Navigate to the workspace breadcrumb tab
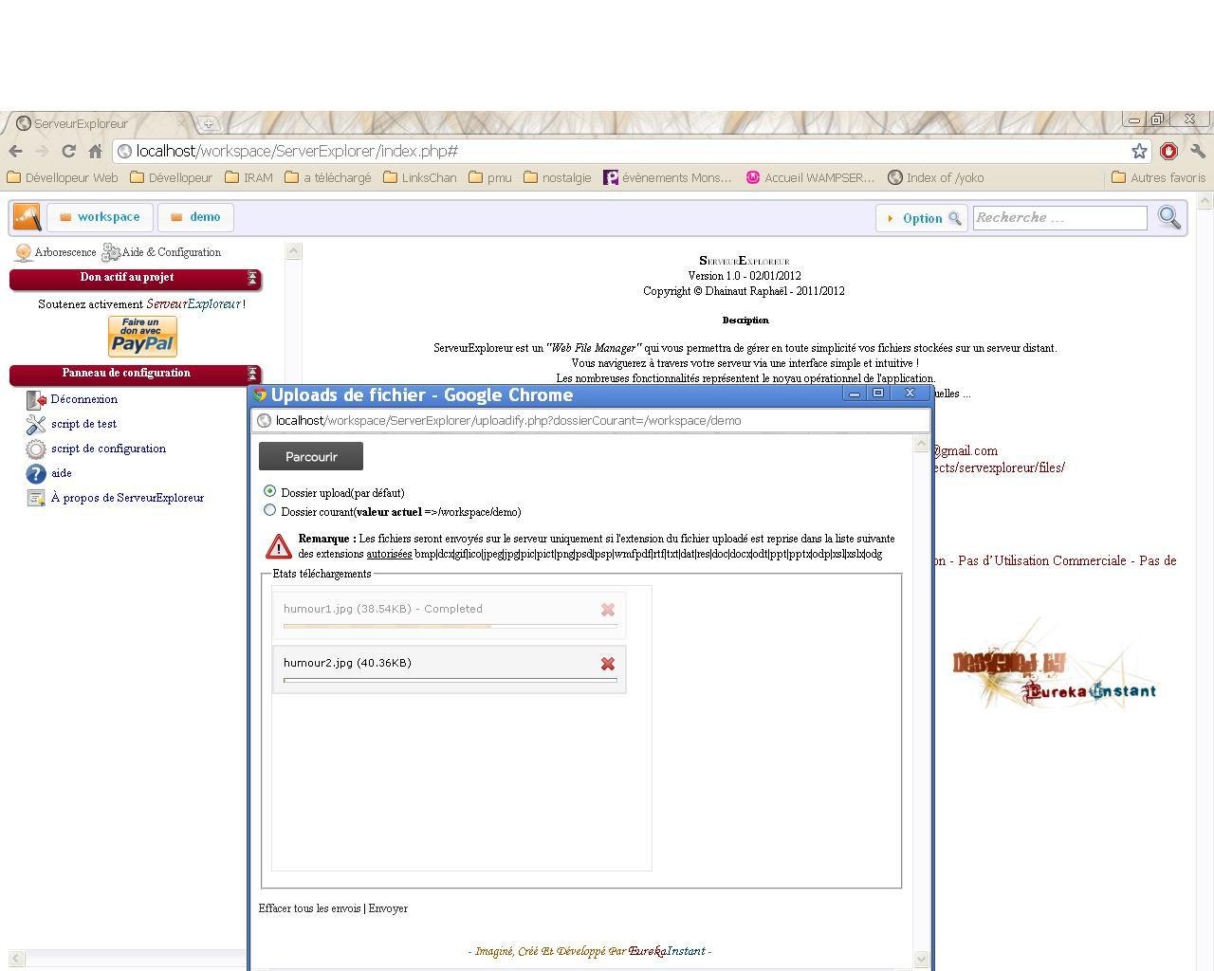 (100, 216)
